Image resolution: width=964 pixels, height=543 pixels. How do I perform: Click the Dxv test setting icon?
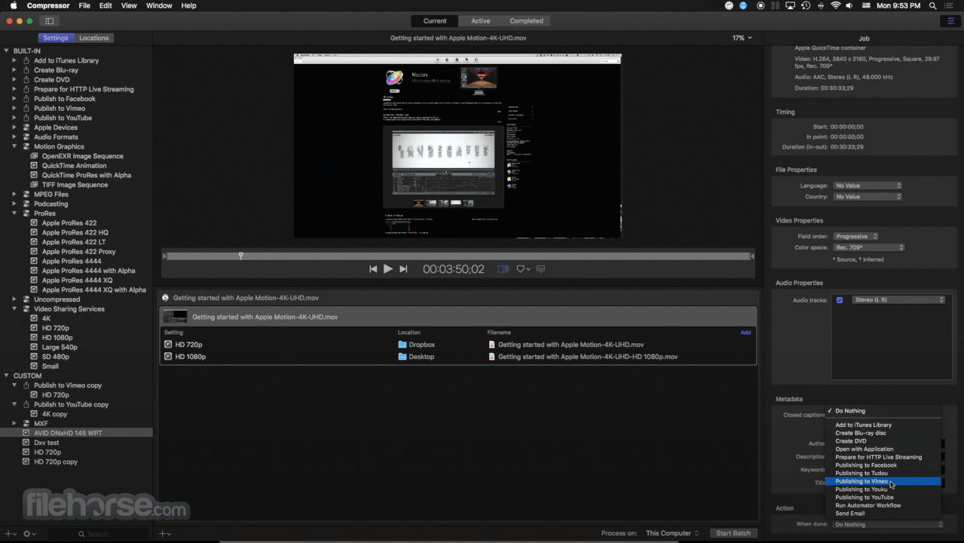[26, 443]
